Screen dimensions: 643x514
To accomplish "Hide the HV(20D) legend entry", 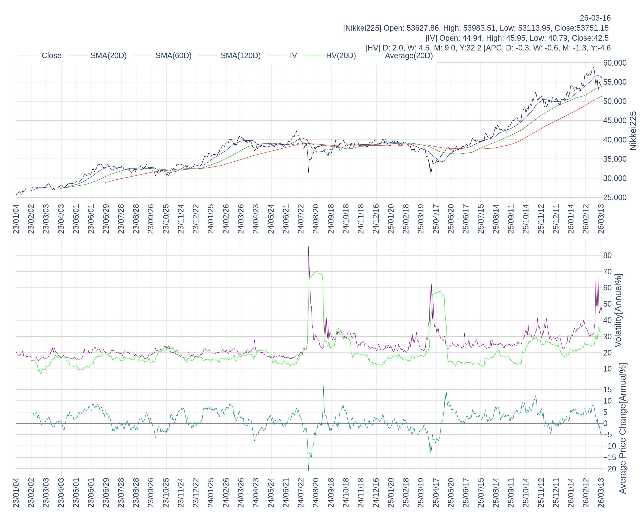I will click(x=341, y=56).
